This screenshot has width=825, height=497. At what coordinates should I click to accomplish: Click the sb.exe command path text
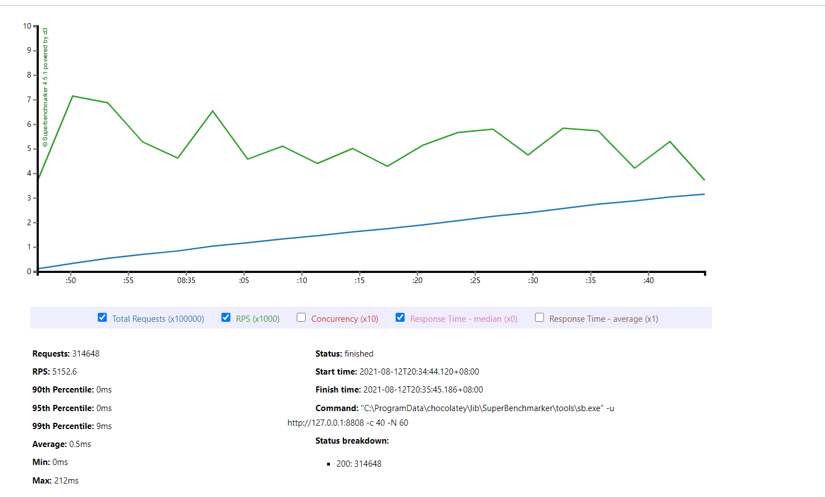(482, 408)
